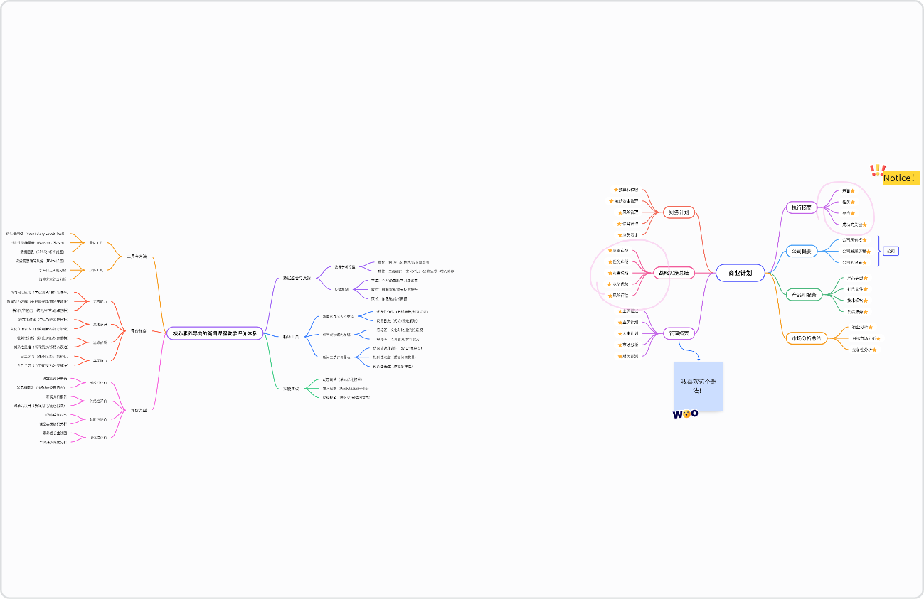924x599 pixels.
Task: Click the star next to 公司所有权
Action: pyautogui.click(x=864, y=240)
